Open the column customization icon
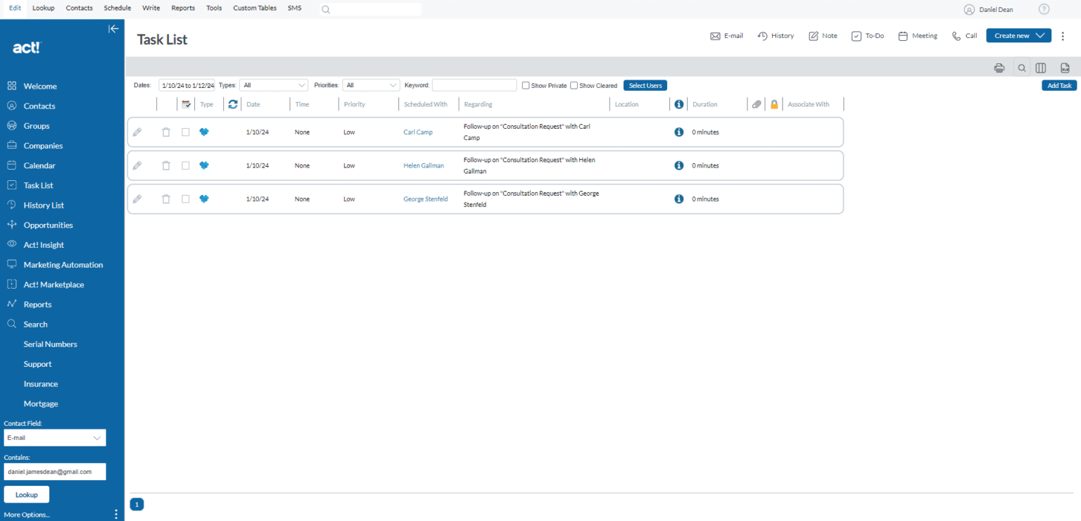 (1041, 68)
